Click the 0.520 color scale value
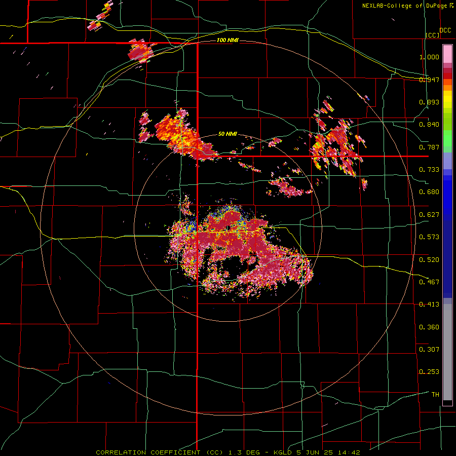The height and width of the screenshot is (456, 456). [429, 259]
